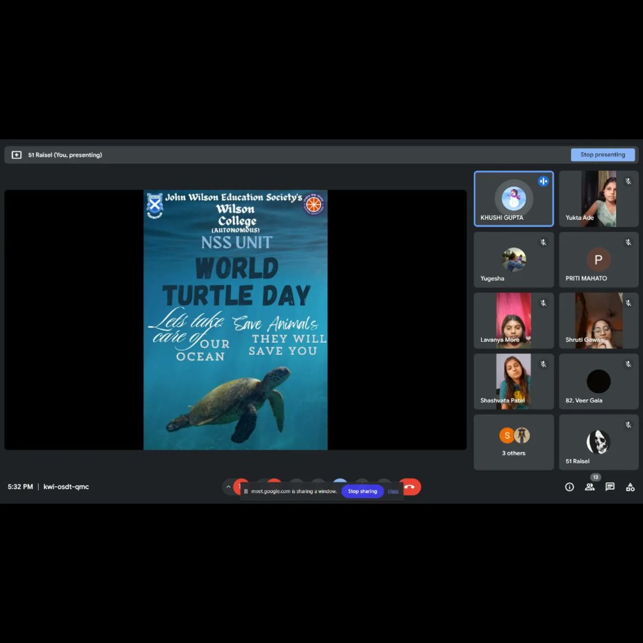Select Lavanya More's video tile

pos(514,320)
